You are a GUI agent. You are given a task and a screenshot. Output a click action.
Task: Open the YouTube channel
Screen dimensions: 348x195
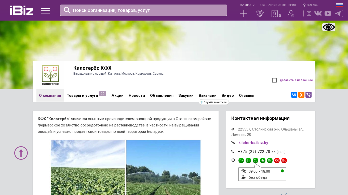point(328,13)
